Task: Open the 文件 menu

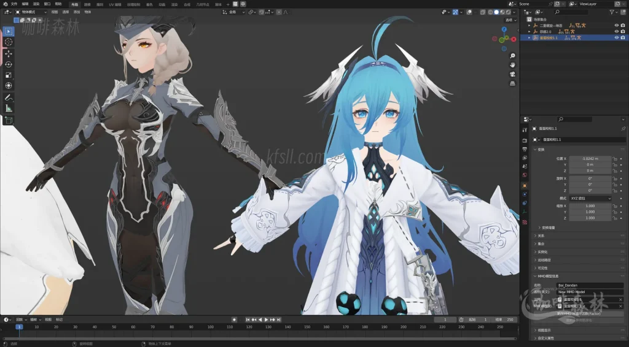Action: (x=14, y=4)
